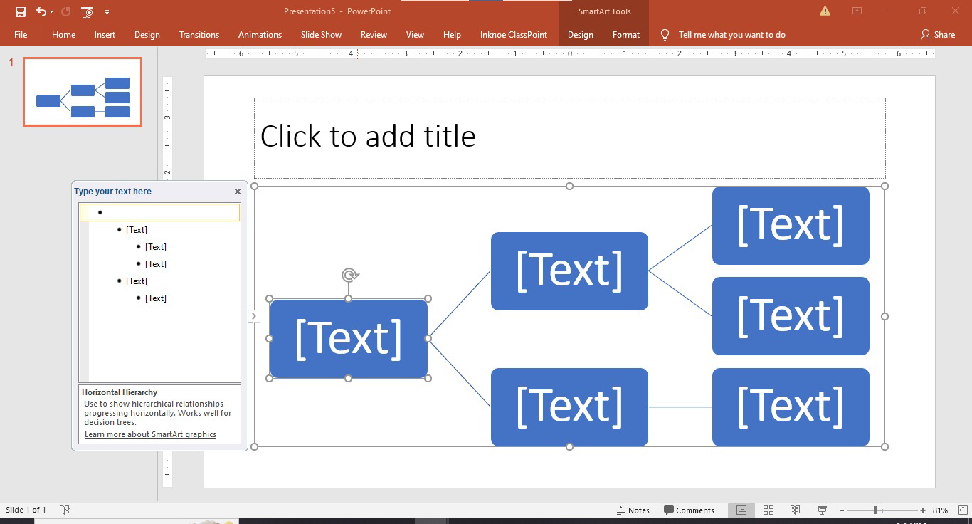The height and width of the screenshot is (524, 972).
Task: Open the Animations tab
Action: coord(260,34)
